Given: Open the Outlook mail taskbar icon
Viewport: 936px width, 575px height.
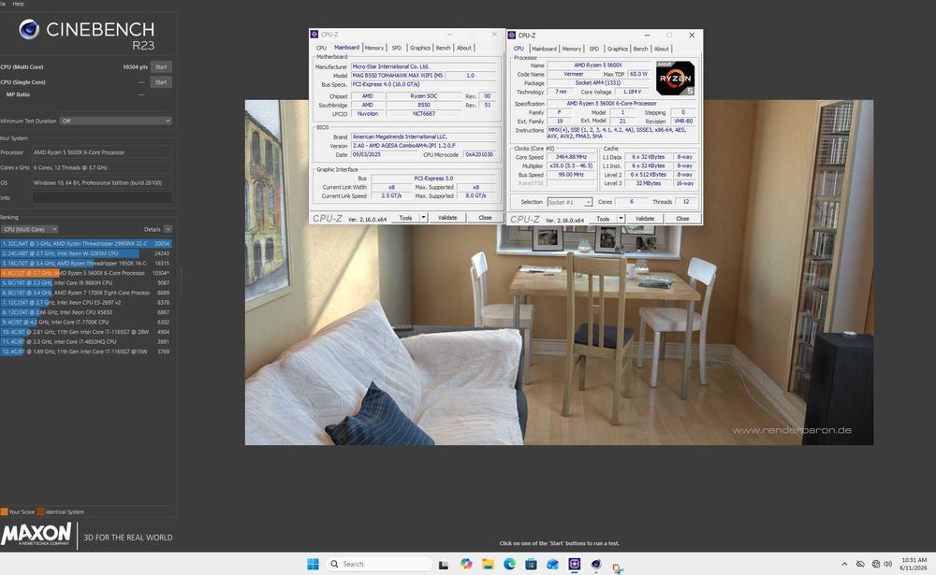Looking at the screenshot, I should click(552, 565).
